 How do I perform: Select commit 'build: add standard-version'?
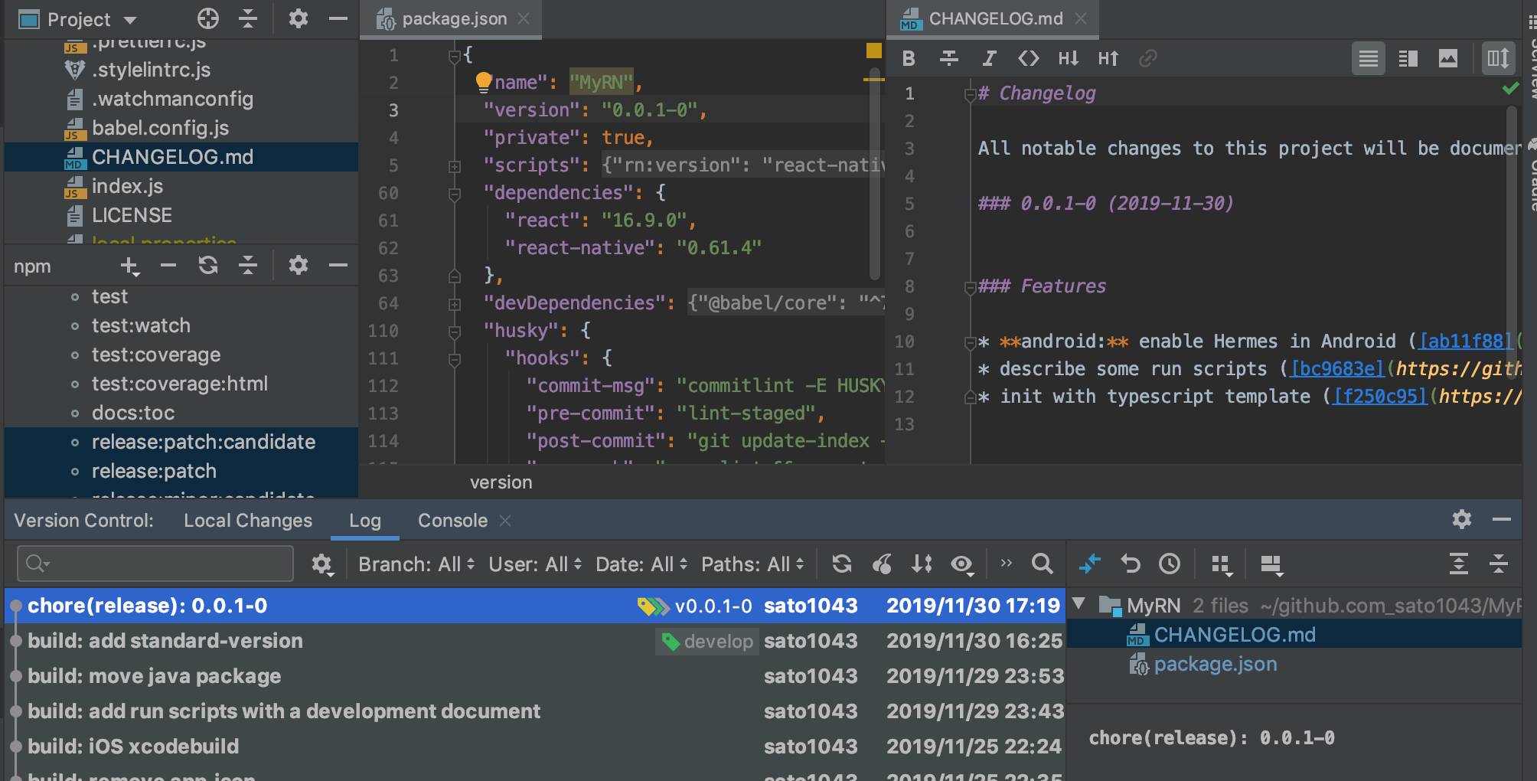[x=165, y=641]
